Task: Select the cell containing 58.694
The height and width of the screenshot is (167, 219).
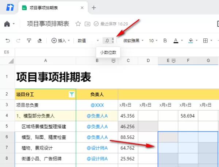Action: click(188, 116)
